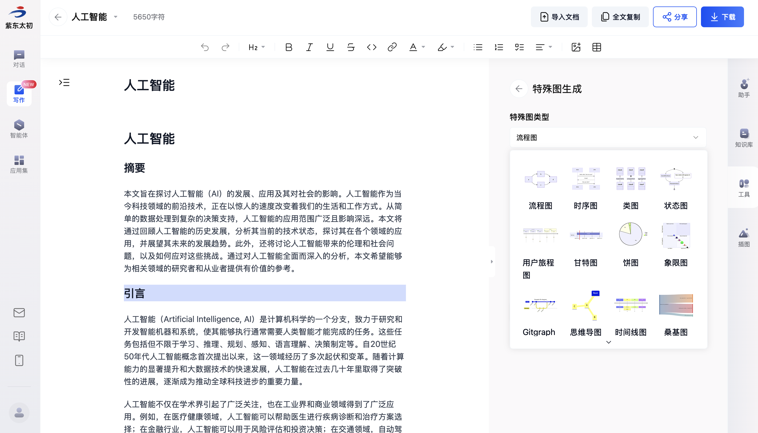Screen dimensions: 758x433
Task: Expand more chart types chevron below grid
Action: point(608,342)
